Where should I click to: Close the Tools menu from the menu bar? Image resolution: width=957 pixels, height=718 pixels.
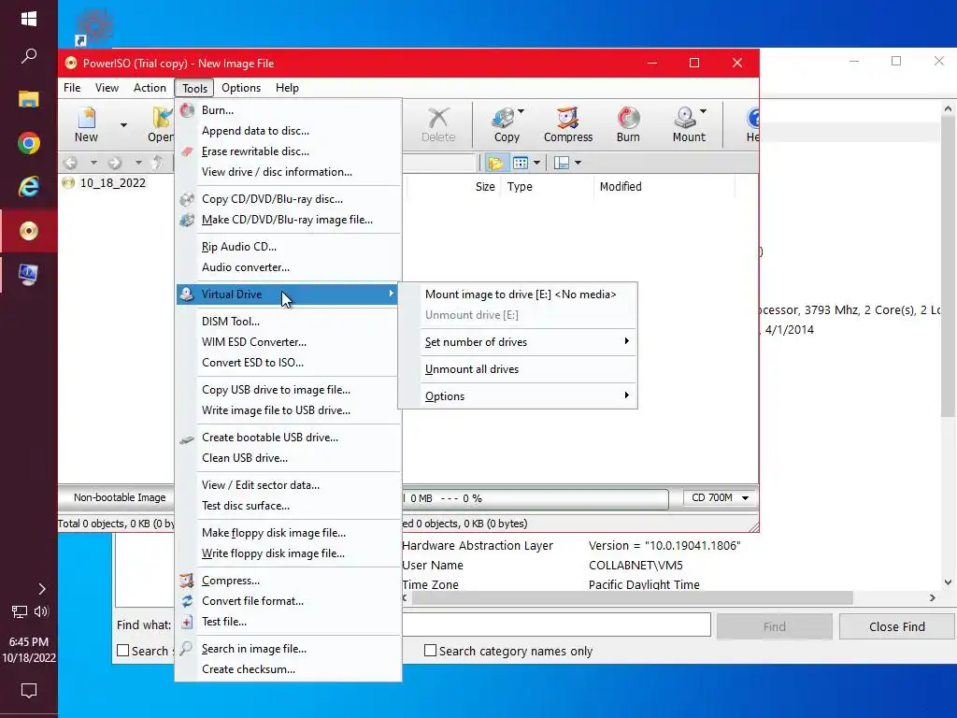194,89
